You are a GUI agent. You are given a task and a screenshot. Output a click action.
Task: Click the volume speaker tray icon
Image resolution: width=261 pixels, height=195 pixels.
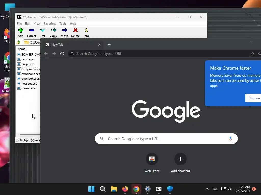229,189
